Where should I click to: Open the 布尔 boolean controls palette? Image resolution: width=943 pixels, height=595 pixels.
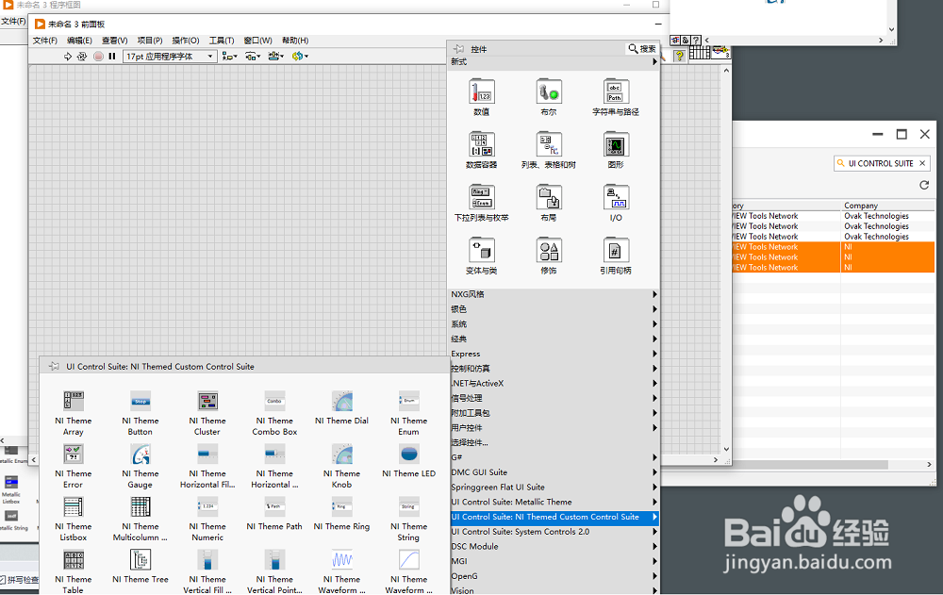coord(549,92)
